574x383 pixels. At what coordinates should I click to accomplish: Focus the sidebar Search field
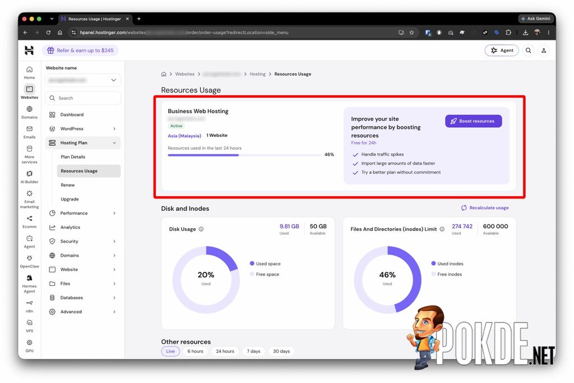click(x=83, y=98)
